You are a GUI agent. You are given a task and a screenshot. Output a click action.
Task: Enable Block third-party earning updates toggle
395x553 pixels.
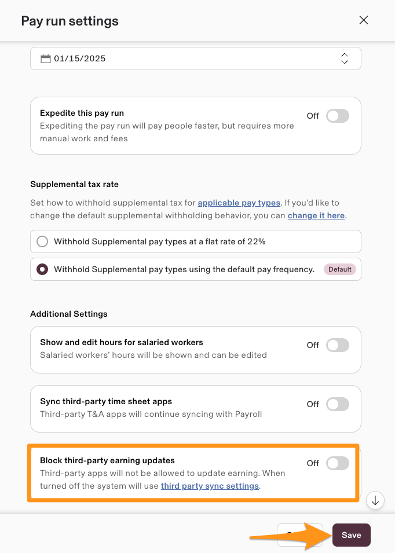coord(338,463)
